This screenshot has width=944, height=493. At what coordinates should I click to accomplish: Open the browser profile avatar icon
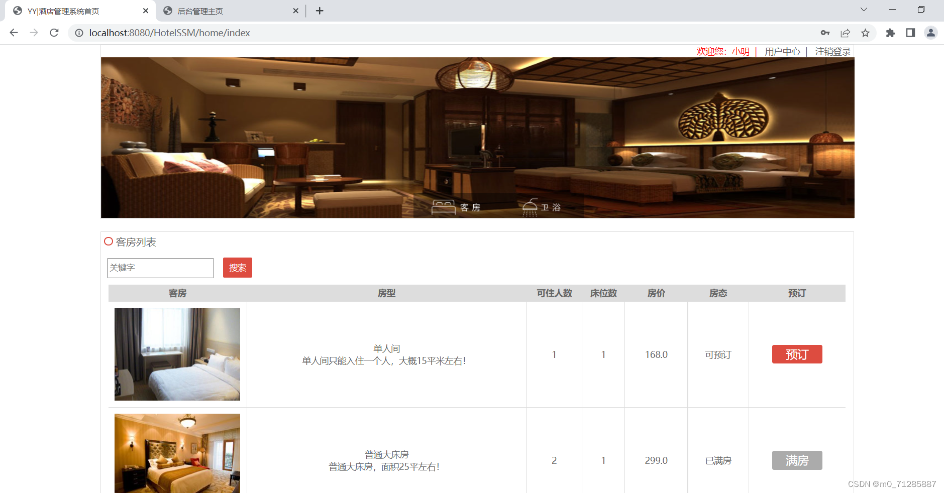[931, 33]
